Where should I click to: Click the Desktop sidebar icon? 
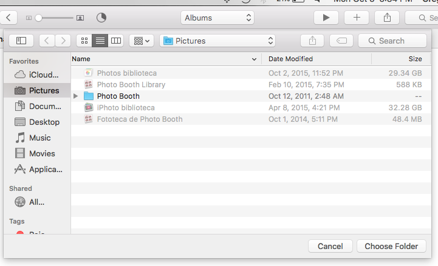coord(20,122)
